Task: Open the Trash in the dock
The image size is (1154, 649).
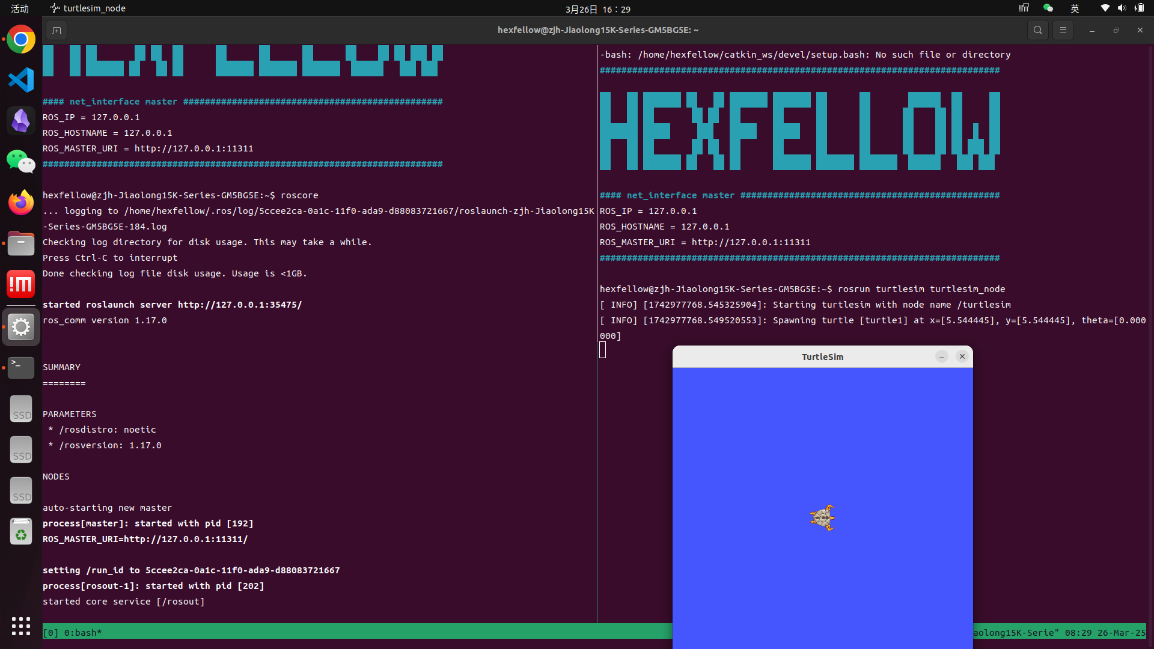Action: pyautogui.click(x=21, y=531)
